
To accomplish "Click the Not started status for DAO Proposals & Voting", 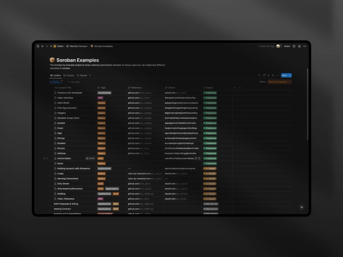I will point(211,204).
